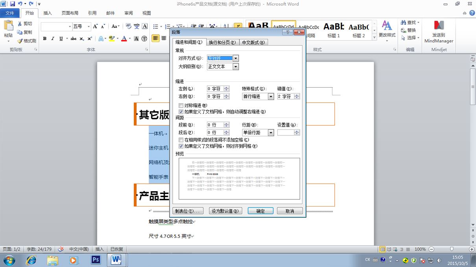Screen dimensions: 476x267
Task: Apply strikethrough (abc) formatting
Action: coord(73,38)
